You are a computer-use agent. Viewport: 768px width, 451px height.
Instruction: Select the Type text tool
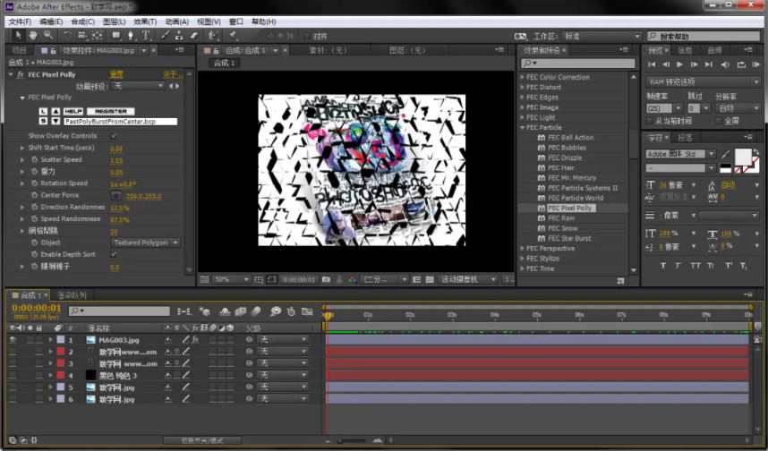coord(146,35)
